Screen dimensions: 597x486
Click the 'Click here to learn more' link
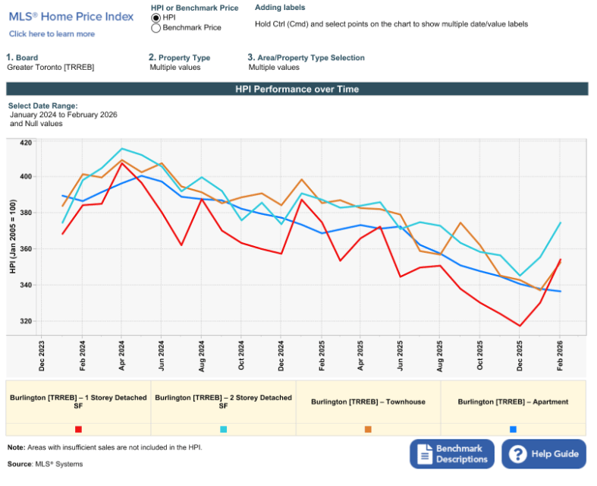(52, 34)
